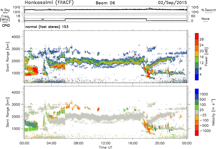216x149 pixels.
Task: Click the 3000 tick in the velocity panel
Action: tap(16, 104)
